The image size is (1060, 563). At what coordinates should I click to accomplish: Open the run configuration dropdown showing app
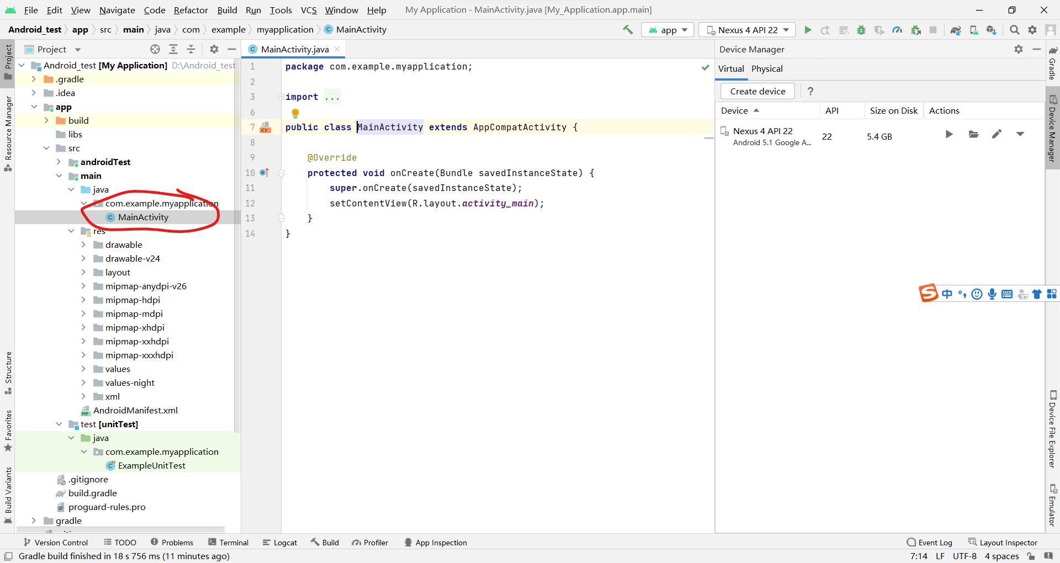[x=667, y=30]
